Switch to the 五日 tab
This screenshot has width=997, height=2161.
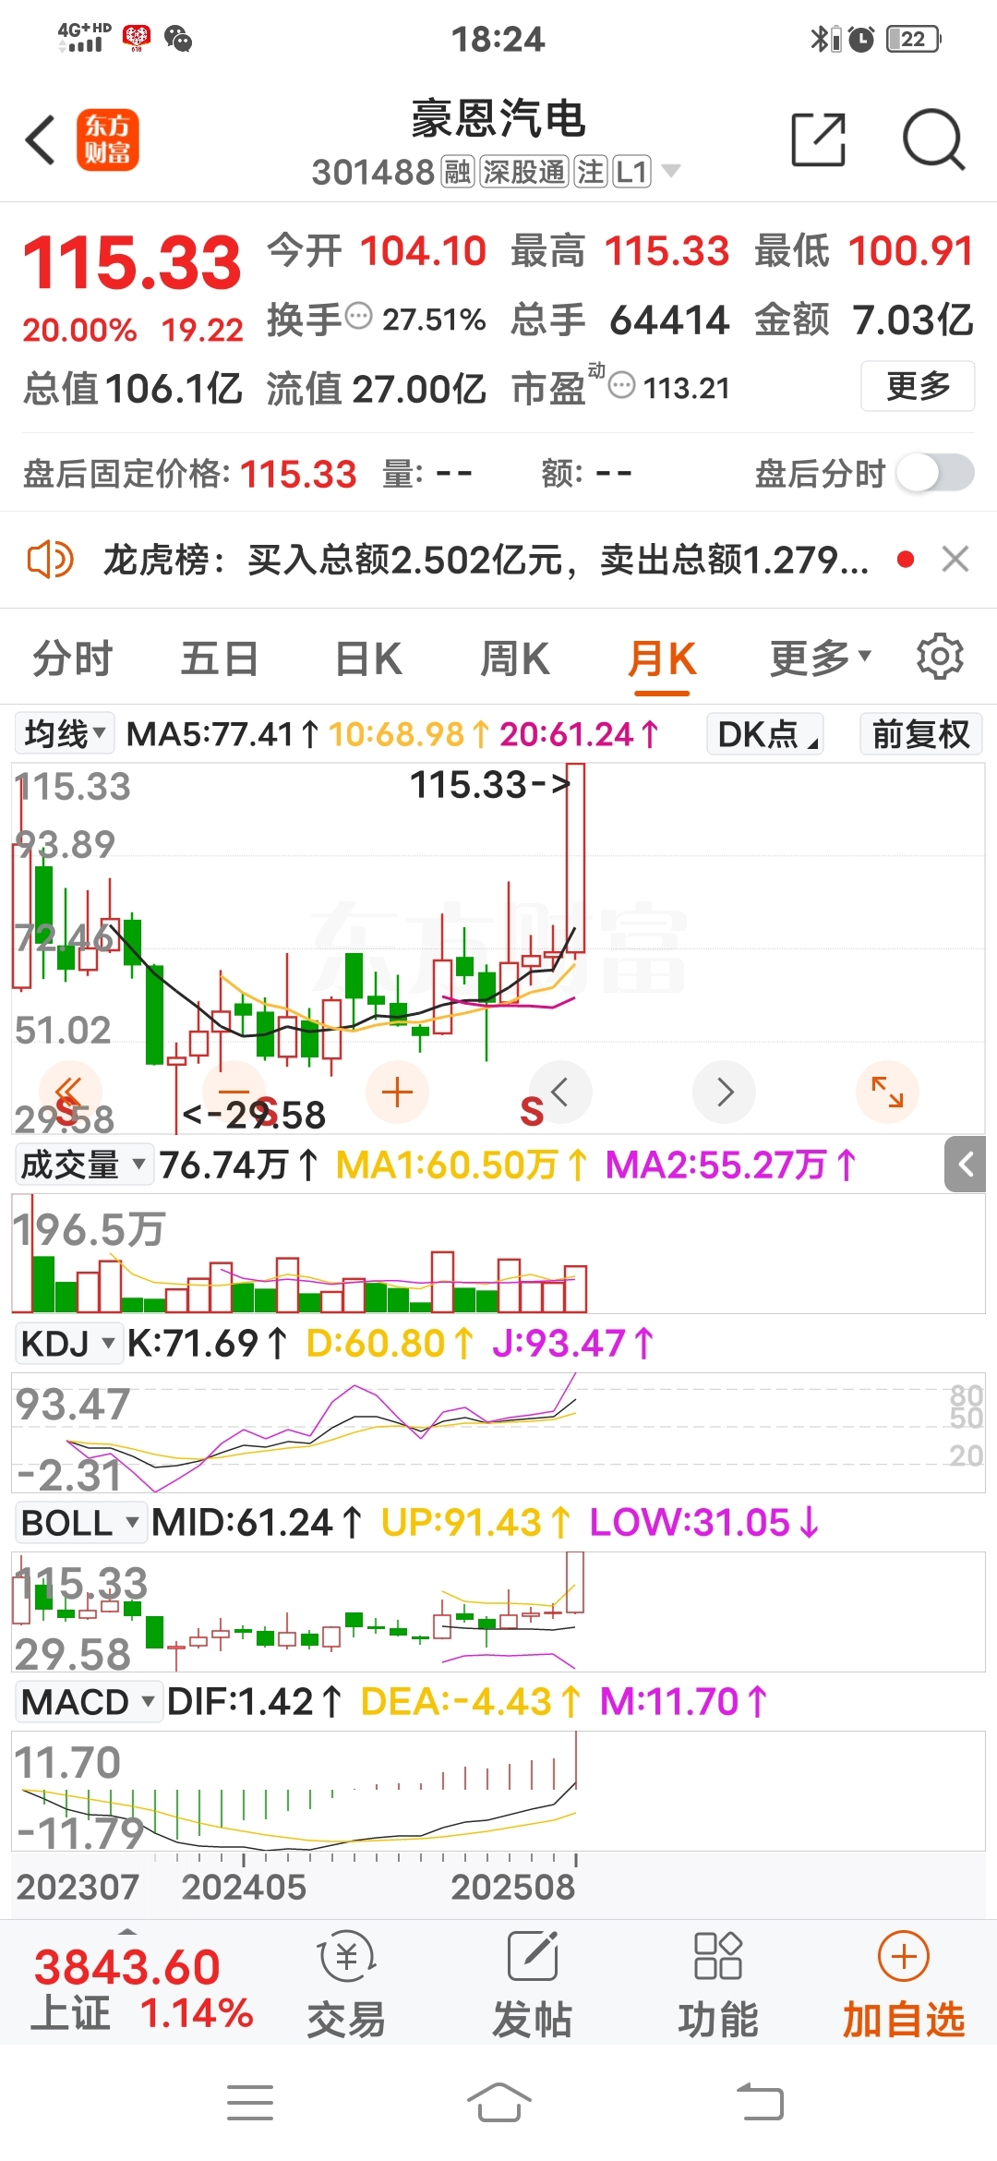click(220, 659)
